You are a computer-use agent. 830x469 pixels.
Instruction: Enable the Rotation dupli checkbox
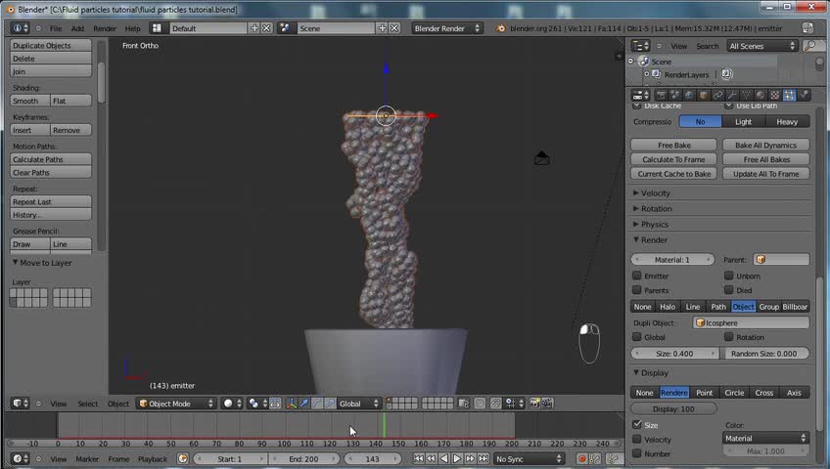(729, 337)
